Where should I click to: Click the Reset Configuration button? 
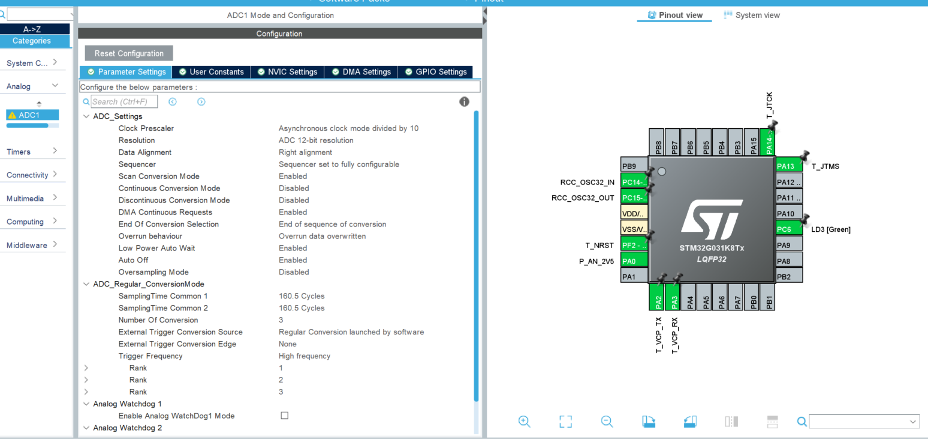[128, 53]
